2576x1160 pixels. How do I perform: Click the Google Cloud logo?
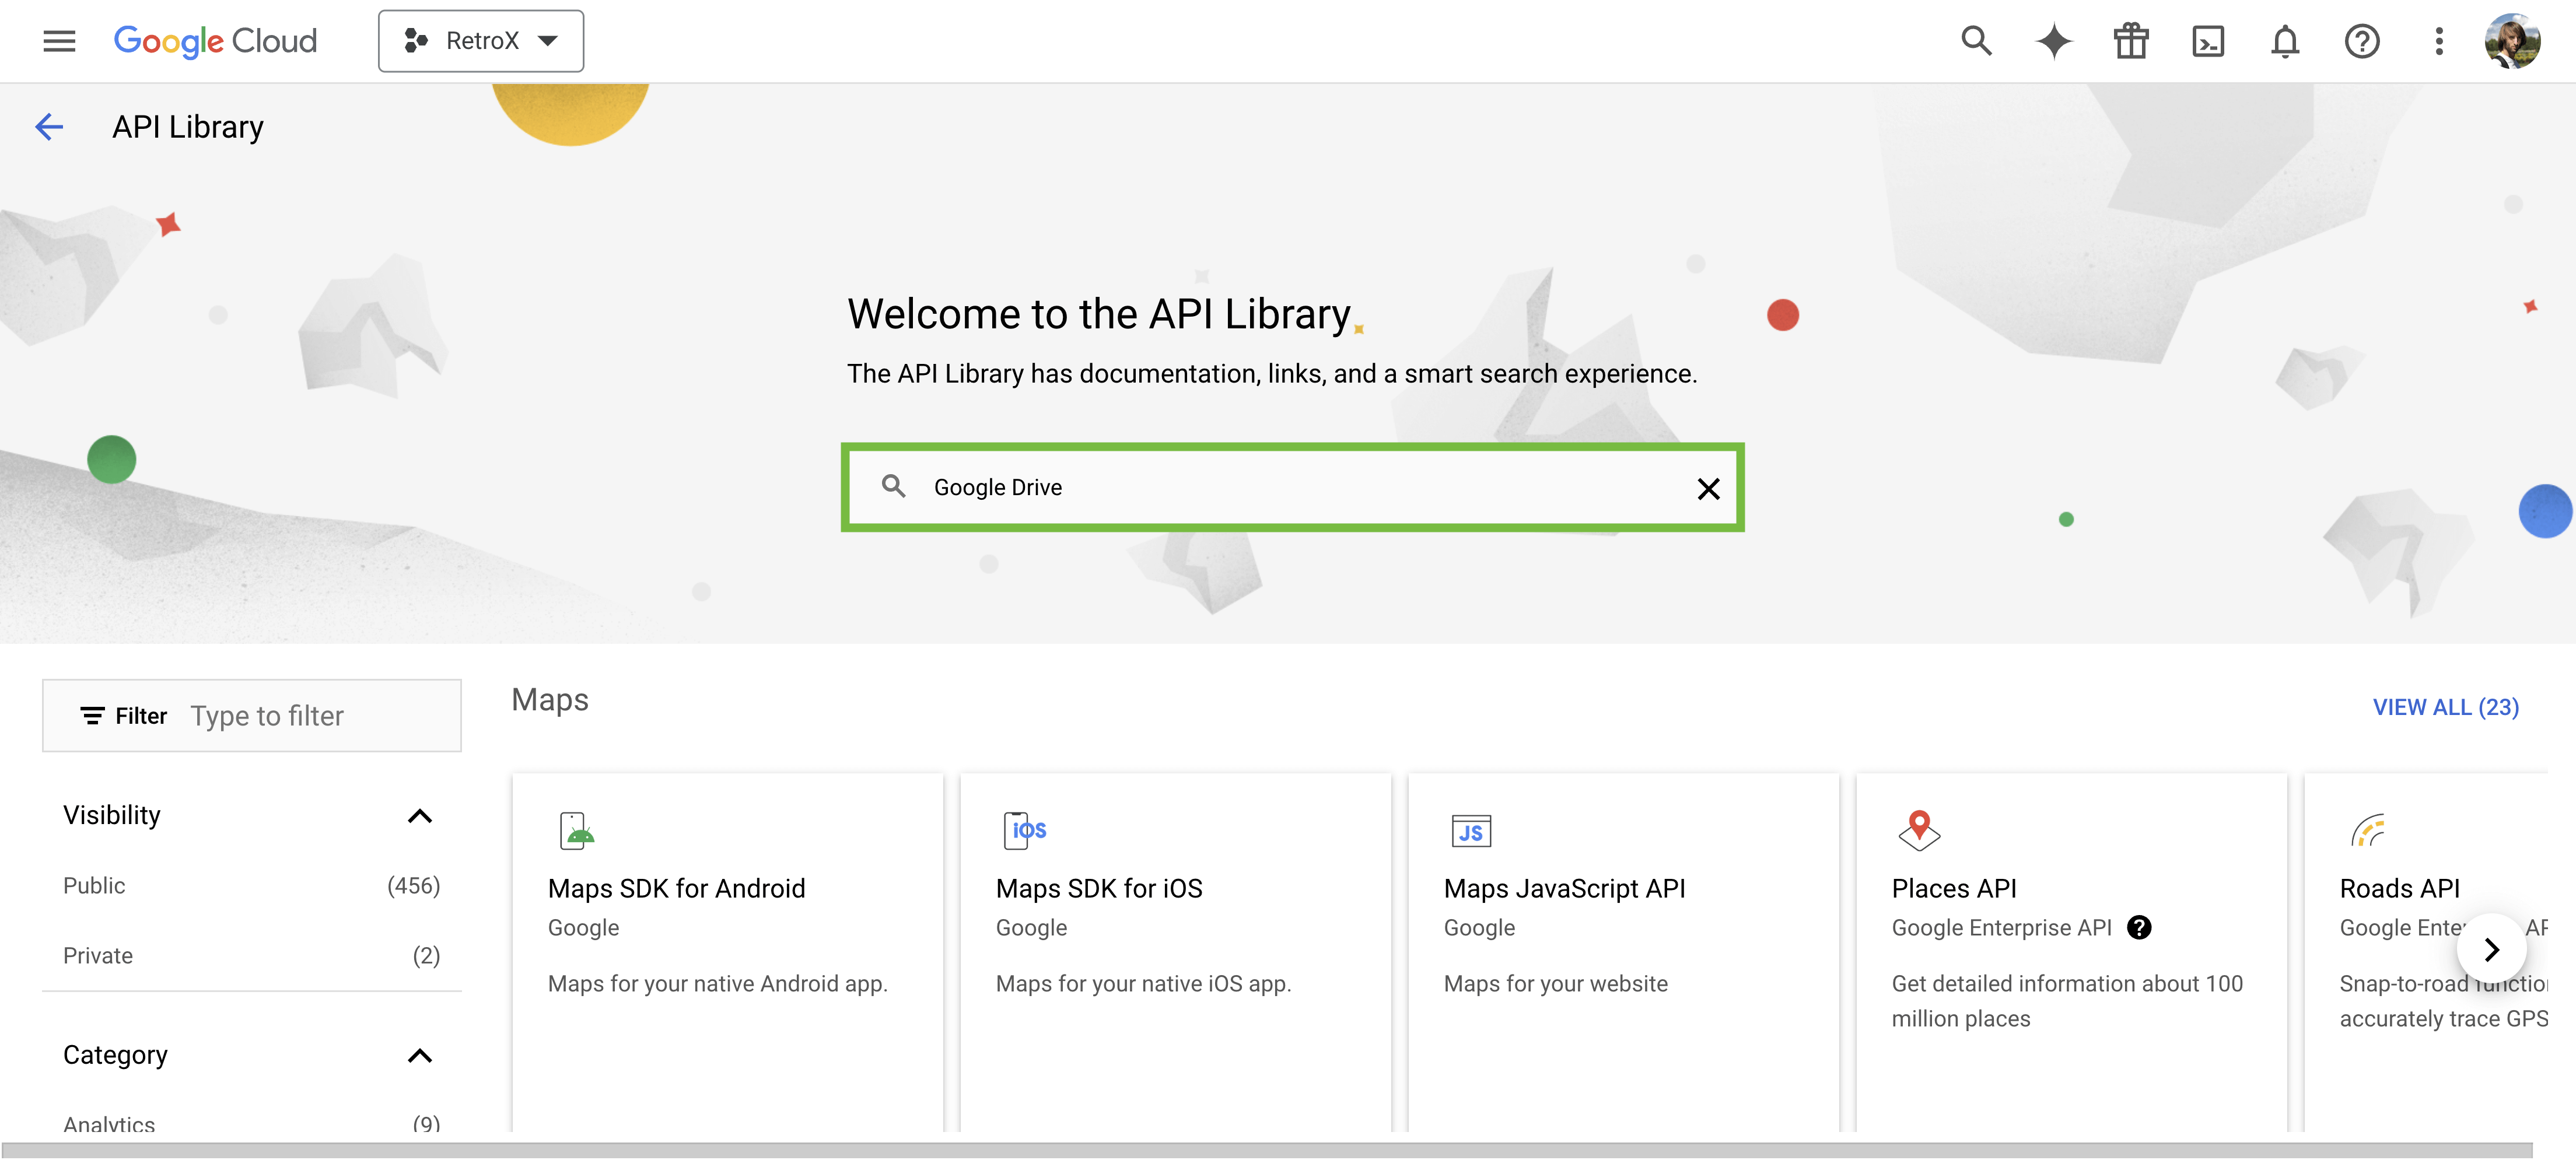215,41
